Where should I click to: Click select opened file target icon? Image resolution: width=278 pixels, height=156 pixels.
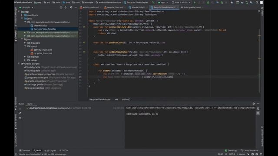click(61, 7)
